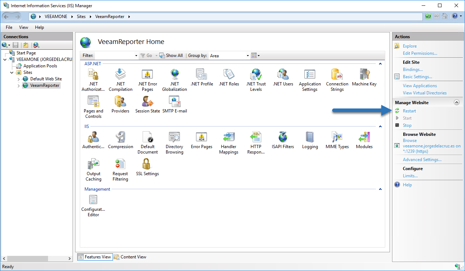Select Start Page in Connections tree
The image size is (465, 271).
[26, 53]
